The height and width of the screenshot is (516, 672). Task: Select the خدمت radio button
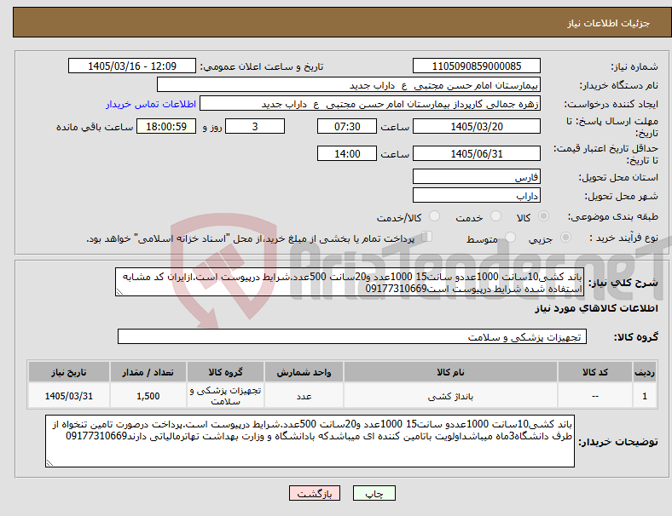point(495,216)
